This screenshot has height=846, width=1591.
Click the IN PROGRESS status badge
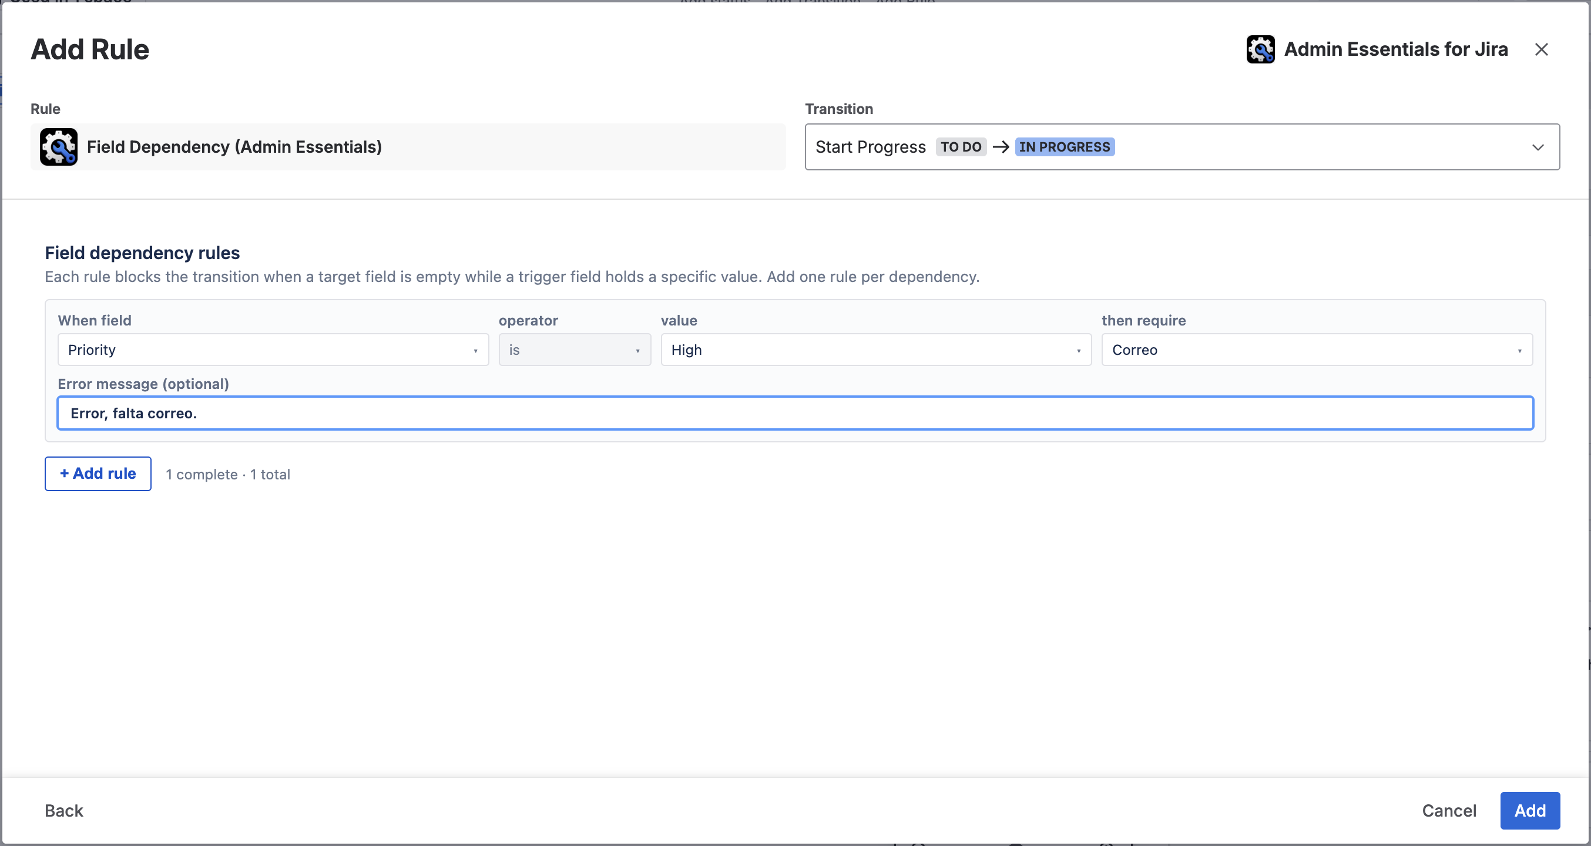1064,147
